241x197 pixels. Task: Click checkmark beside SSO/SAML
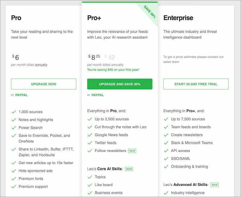pyautogui.click(x=166, y=158)
